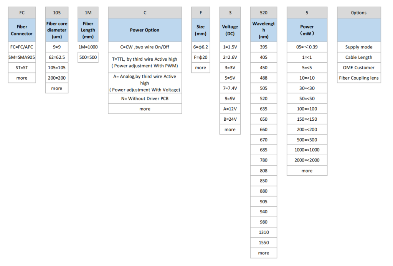The height and width of the screenshot is (266, 393).
Task: Click the OME Customer option
Action: [x=358, y=68]
